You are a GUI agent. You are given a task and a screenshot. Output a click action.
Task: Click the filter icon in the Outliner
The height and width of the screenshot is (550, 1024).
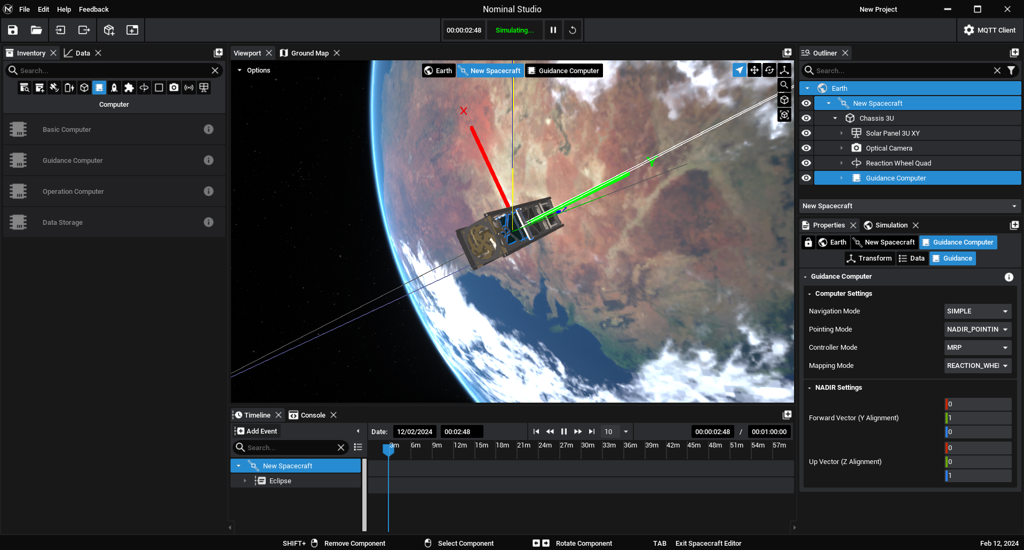click(1011, 70)
